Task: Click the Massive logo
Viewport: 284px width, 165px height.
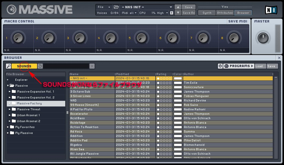Action: [x=39, y=9]
